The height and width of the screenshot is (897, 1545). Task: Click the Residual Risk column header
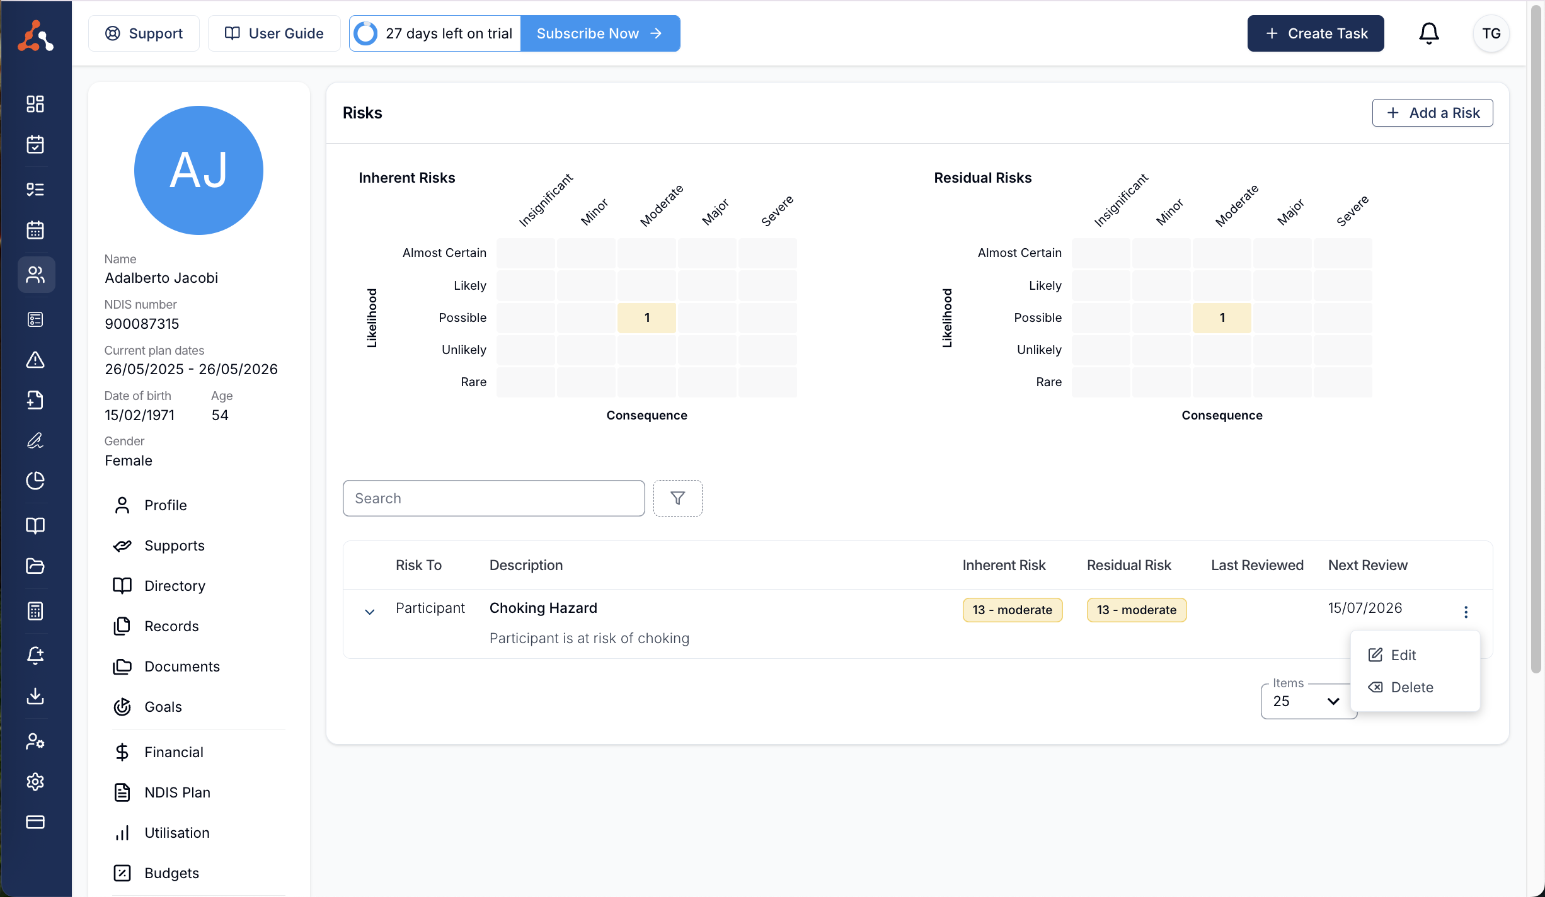point(1129,565)
